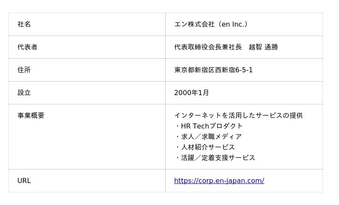Click the 代表取締役会長兼社長 title text
The width and height of the screenshot is (339, 205).
coord(208,47)
